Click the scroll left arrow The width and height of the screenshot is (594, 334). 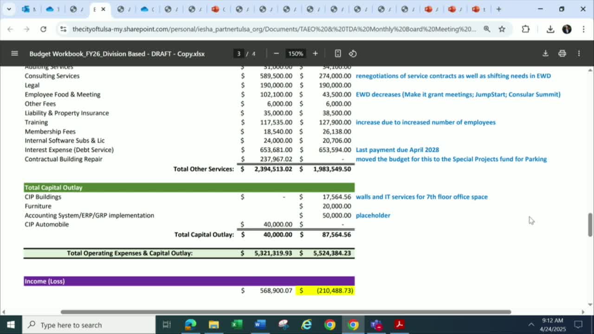[x=4, y=312]
